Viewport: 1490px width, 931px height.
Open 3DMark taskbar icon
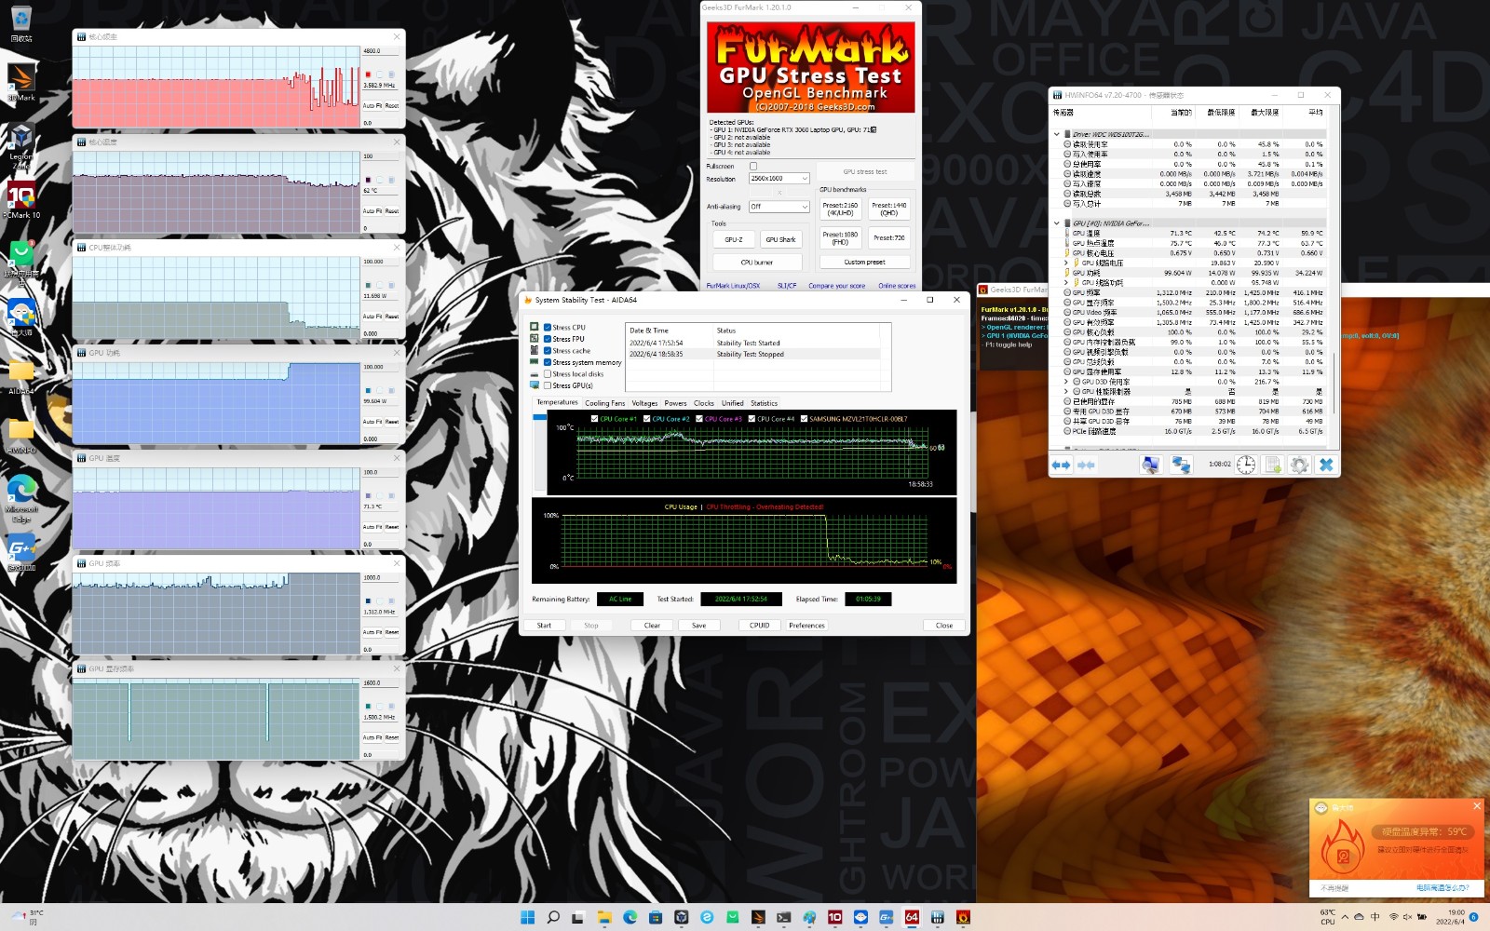point(758,917)
